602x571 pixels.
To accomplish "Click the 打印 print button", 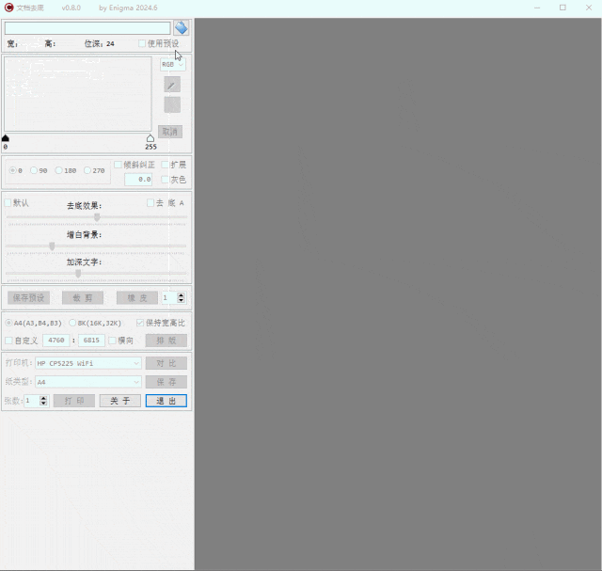I will click(x=74, y=401).
